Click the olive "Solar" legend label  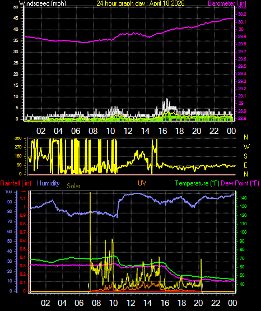coord(73,186)
